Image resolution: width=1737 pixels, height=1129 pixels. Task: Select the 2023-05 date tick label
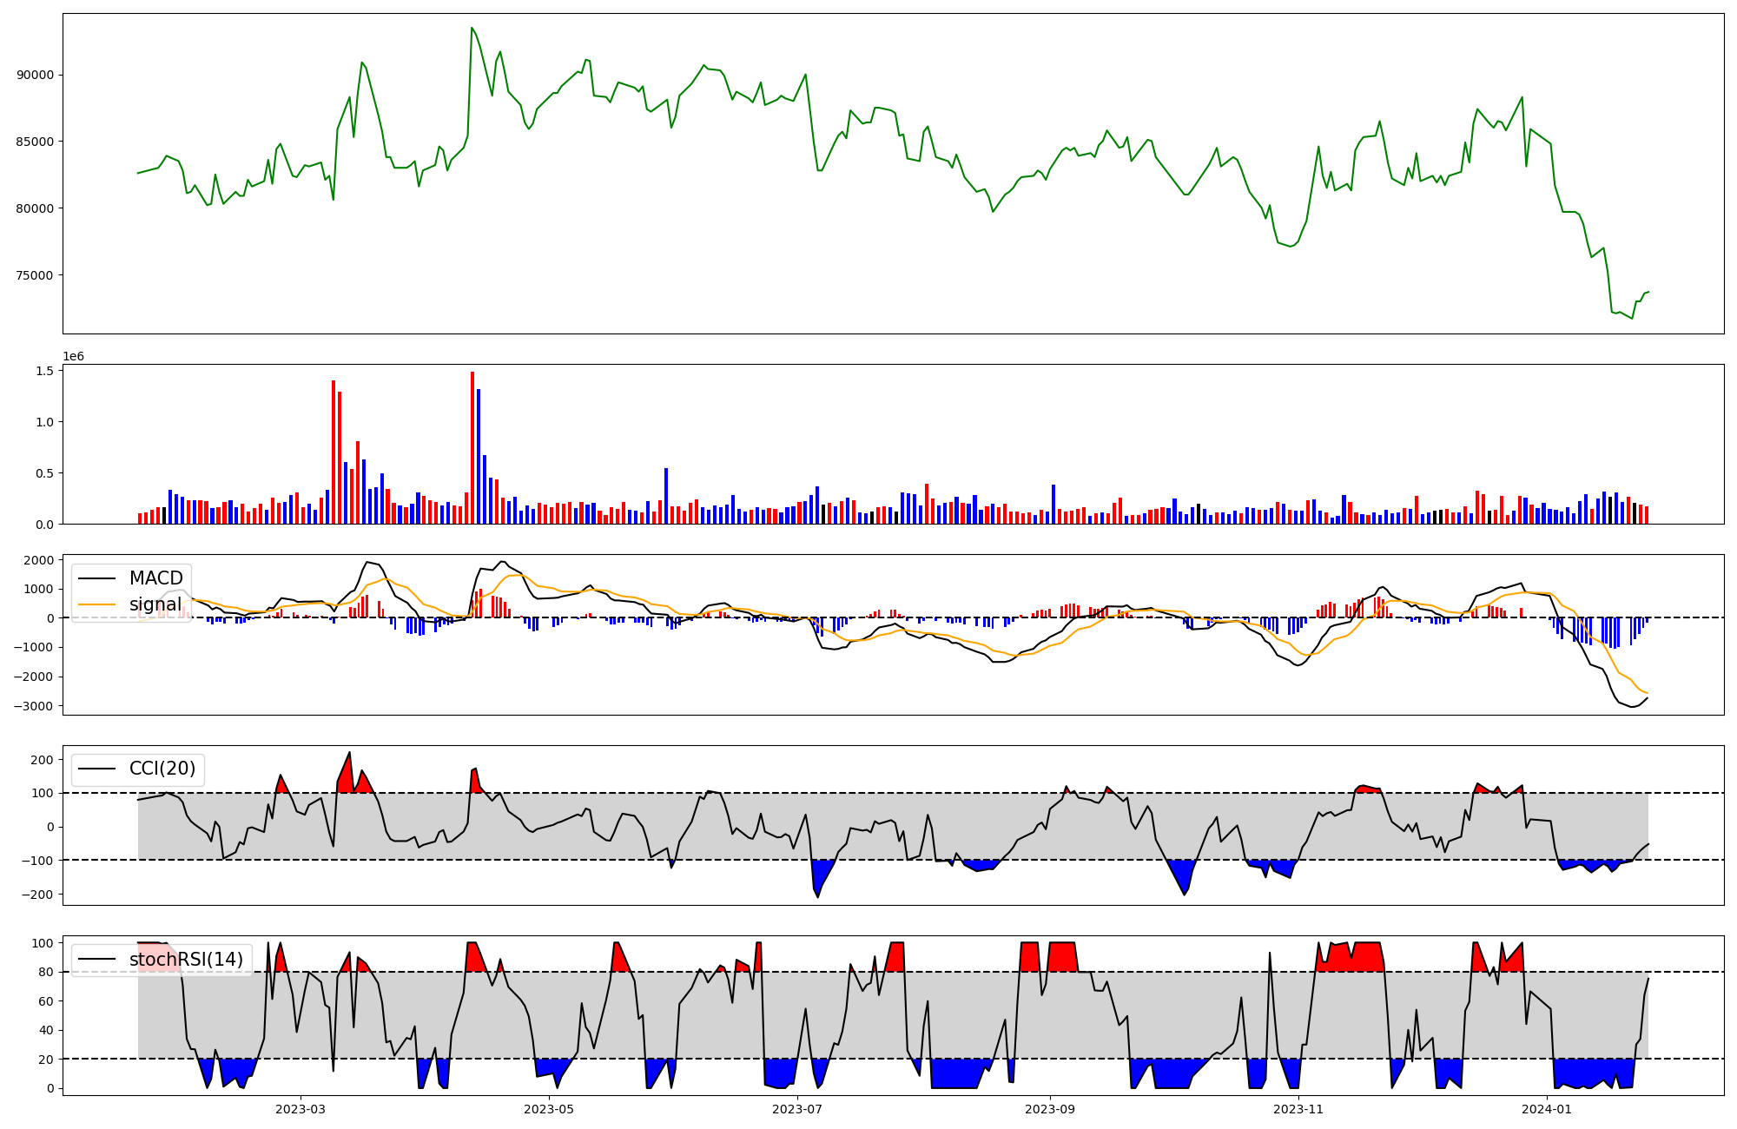pyautogui.click(x=549, y=1109)
